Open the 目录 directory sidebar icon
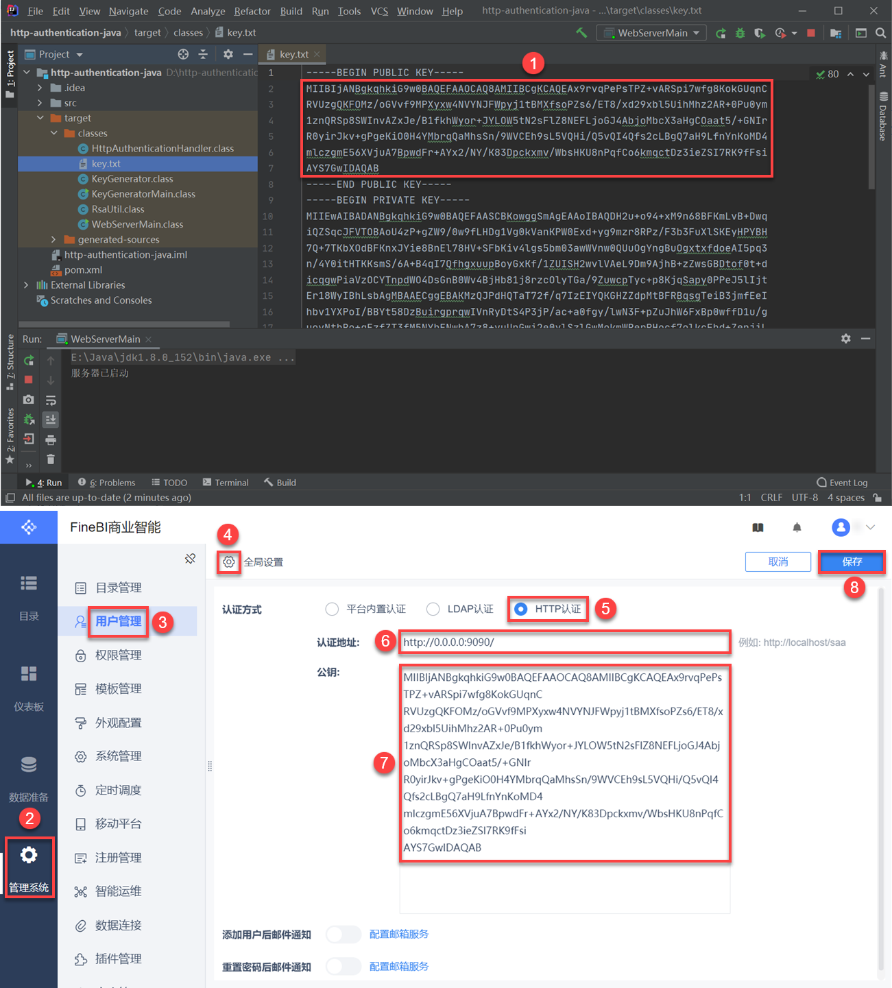Viewport: 892px width, 988px height. (29, 583)
